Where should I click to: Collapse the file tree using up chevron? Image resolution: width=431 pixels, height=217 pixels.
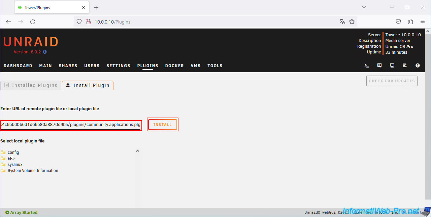[137, 151]
